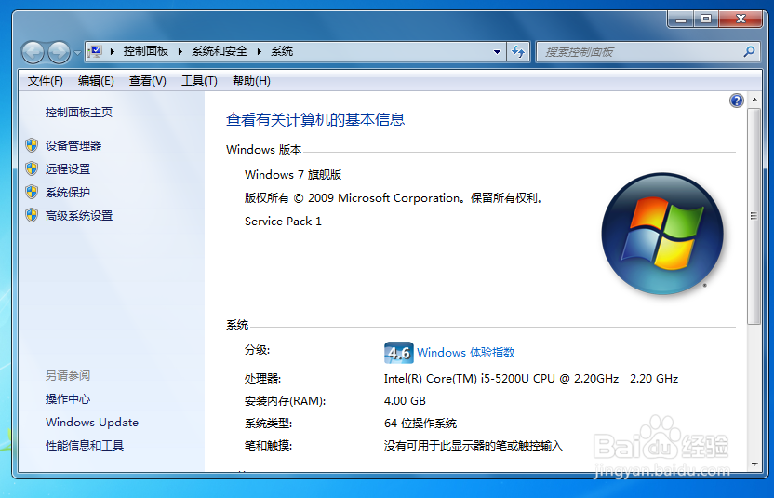
Task: Click the magnifier search icon
Action: pos(749,51)
